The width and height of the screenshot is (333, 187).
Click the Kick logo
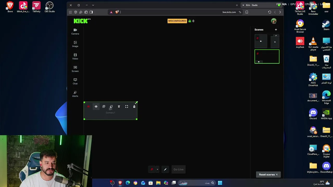(x=82, y=21)
